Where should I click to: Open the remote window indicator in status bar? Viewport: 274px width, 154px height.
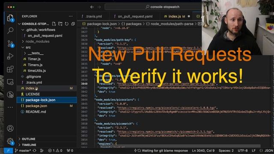coord(9,151)
